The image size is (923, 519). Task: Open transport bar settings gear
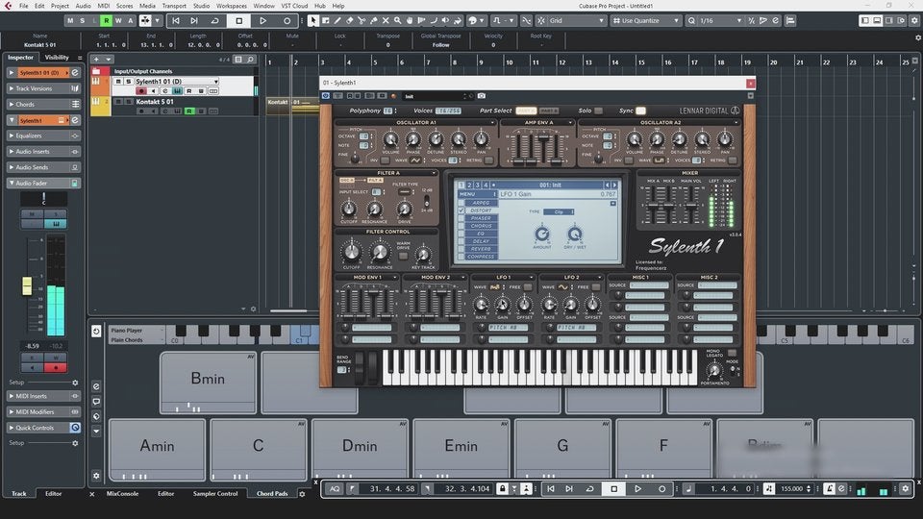906,488
